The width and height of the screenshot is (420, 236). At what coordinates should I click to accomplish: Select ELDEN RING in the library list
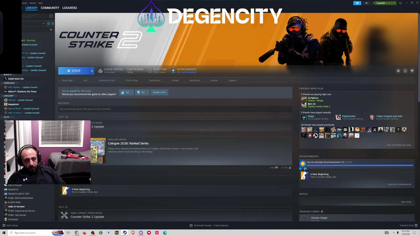[14, 202]
